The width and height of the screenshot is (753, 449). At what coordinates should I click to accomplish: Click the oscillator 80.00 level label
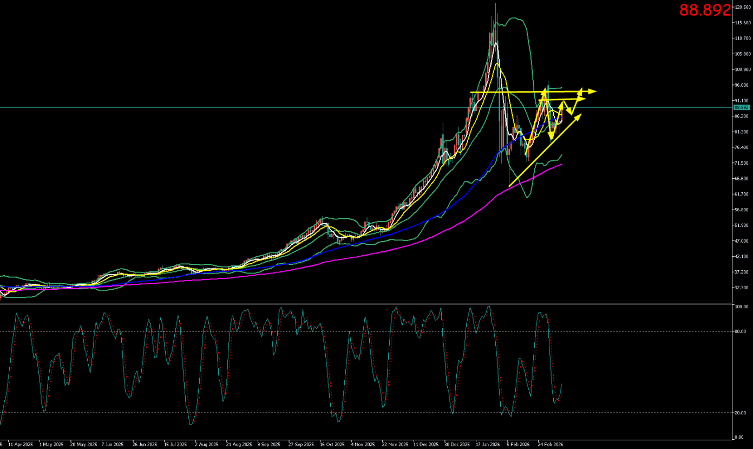(x=739, y=331)
